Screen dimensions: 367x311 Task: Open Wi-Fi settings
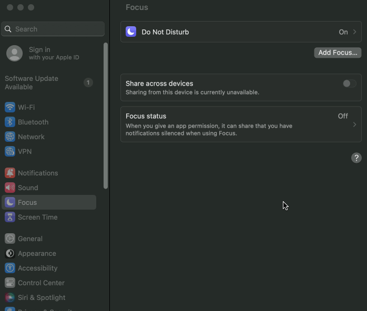[x=49, y=107]
